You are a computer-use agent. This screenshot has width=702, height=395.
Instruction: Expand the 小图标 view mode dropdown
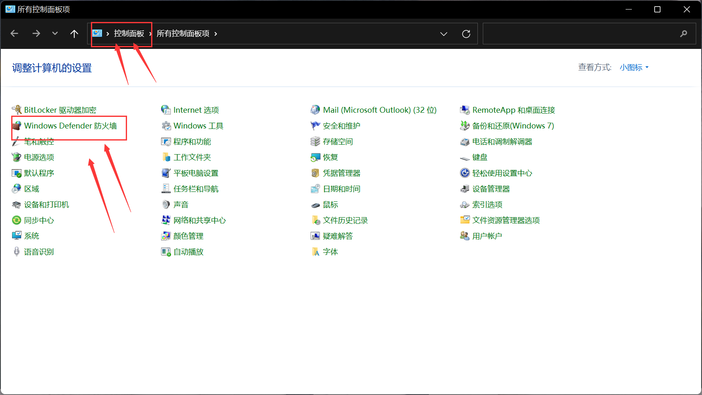pyautogui.click(x=634, y=68)
